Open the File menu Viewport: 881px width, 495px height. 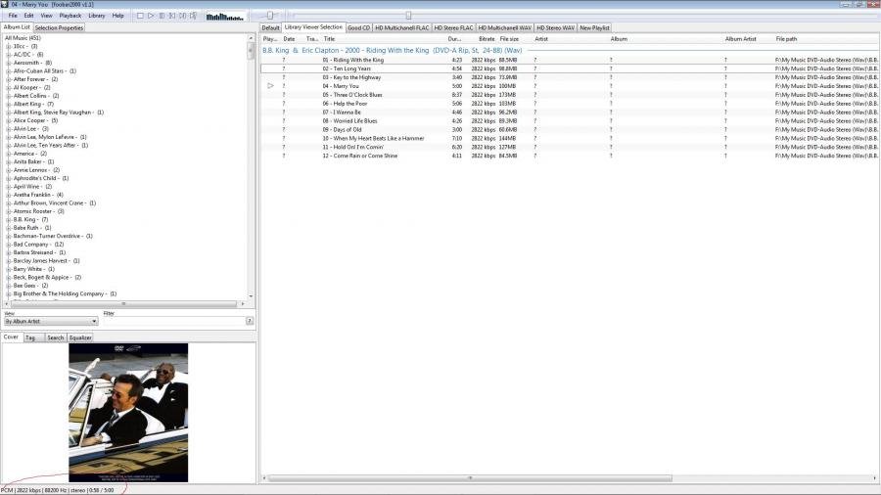13,16
